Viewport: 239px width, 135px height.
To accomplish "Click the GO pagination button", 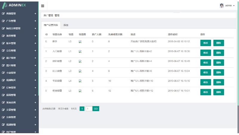I will click(96, 109).
